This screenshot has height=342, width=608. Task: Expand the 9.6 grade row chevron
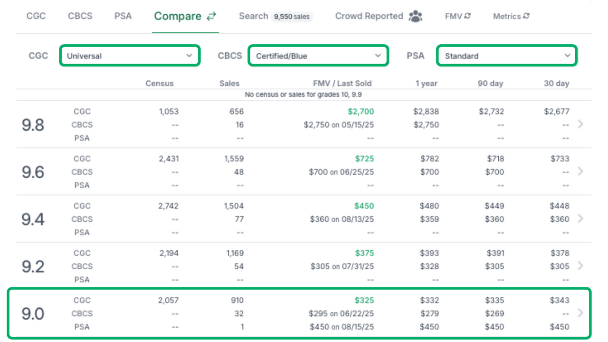pyautogui.click(x=580, y=171)
